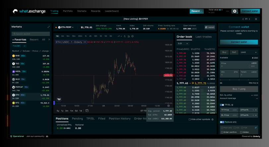Click the POPCAT coin icon in Markets
Screen dimensions: 269x147
coord(13,87)
